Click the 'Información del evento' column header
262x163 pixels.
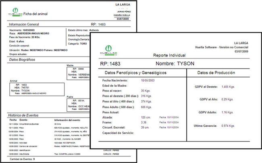click(x=67, y=120)
